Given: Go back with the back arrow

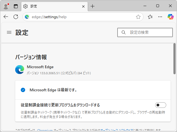Looking at the screenshot, I should click(6, 17).
